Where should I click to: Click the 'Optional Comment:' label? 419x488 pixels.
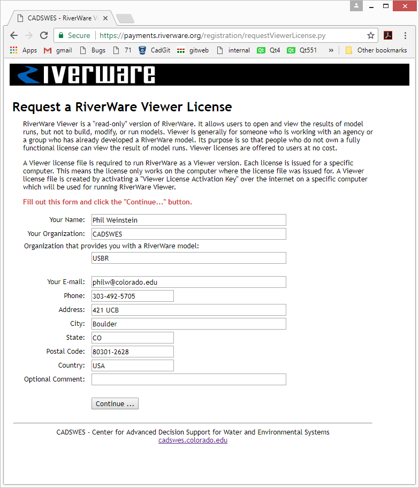point(55,379)
